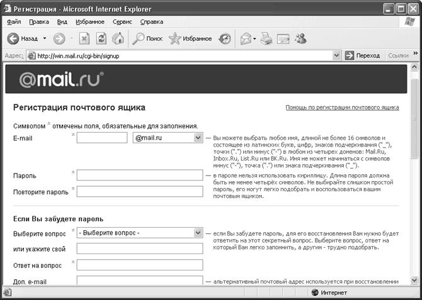Screen dimensions: 422x300
Task: Click the scrollbar down arrow
Action: pyautogui.click(x=414, y=281)
